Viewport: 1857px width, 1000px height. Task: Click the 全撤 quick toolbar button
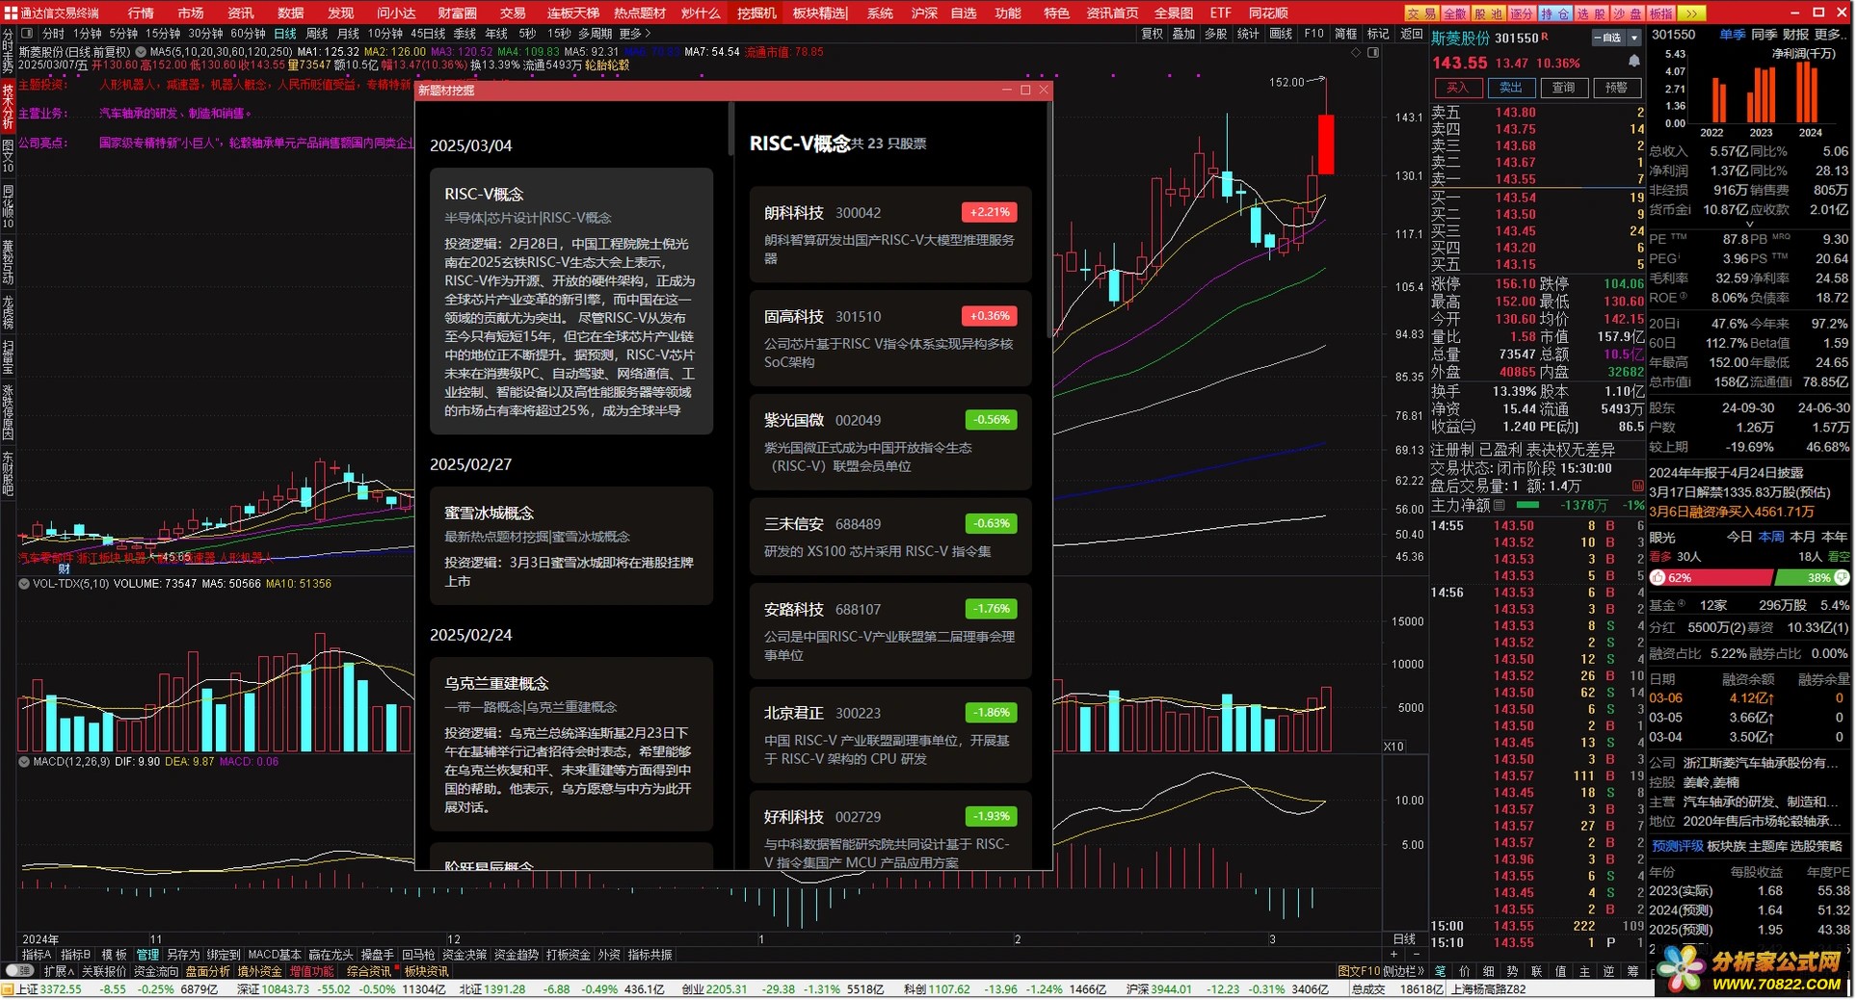[1455, 13]
